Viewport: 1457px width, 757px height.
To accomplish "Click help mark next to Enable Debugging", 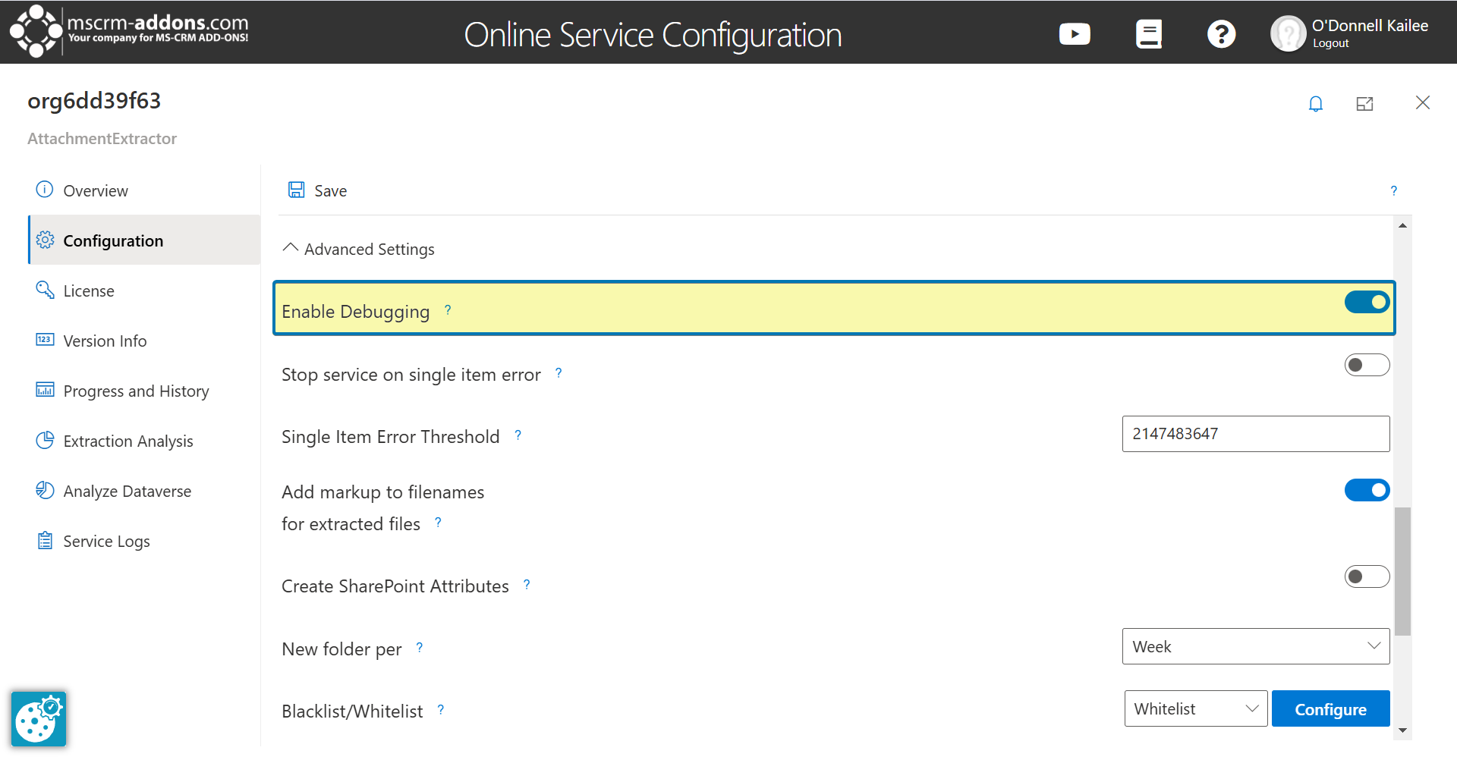I will pos(448,309).
